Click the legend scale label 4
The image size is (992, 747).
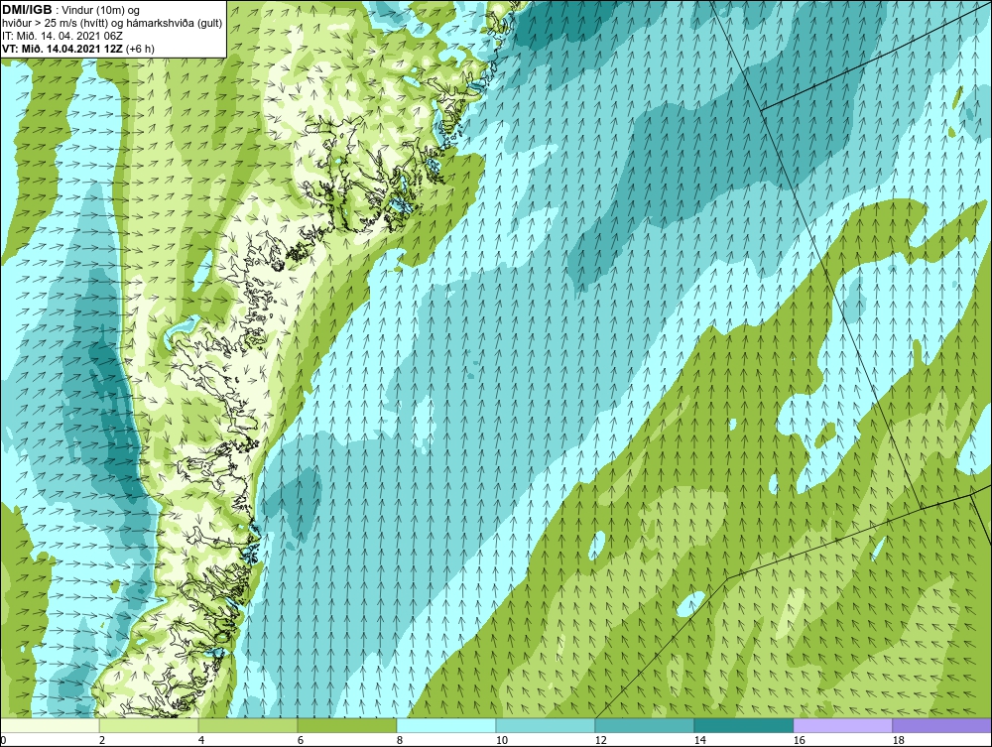tap(201, 740)
